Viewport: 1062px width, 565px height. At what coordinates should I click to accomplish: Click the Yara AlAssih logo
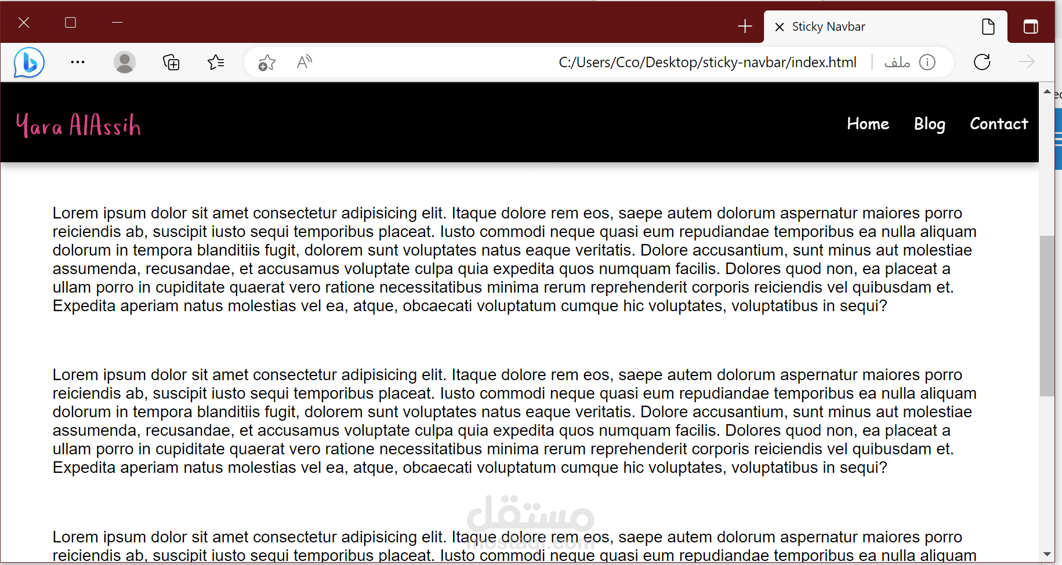tap(78, 125)
